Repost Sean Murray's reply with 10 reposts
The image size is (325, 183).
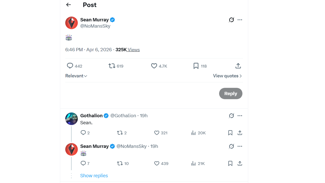120,163
